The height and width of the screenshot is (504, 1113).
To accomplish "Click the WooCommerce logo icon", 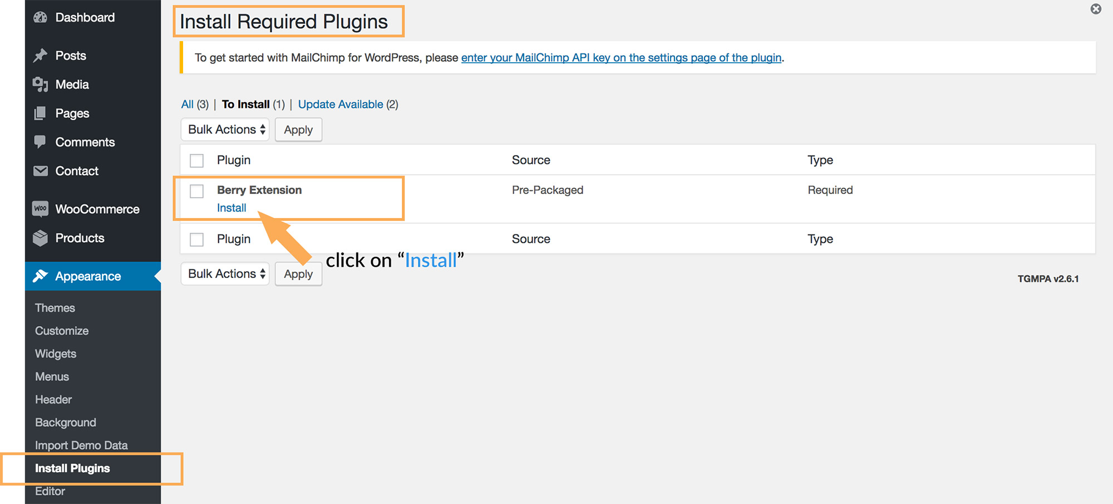I will click(x=40, y=209).
